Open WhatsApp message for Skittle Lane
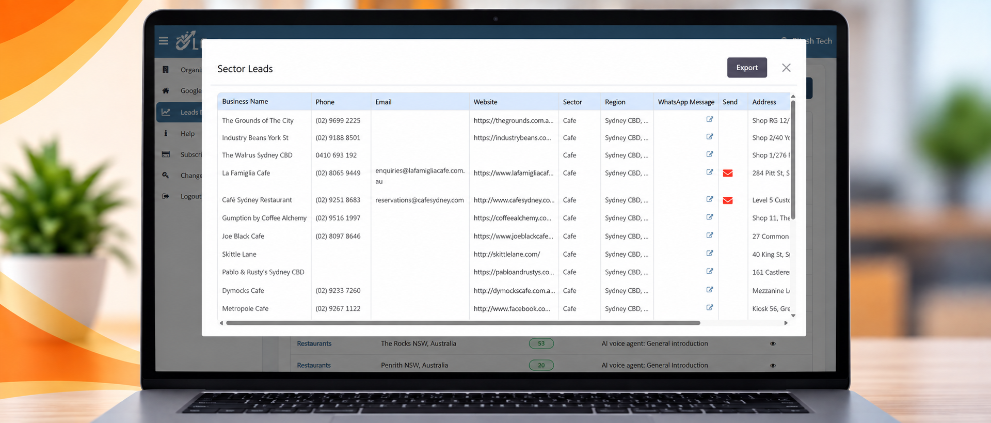Viewport: 991px width, 423px height. click(x=710, y=253)
